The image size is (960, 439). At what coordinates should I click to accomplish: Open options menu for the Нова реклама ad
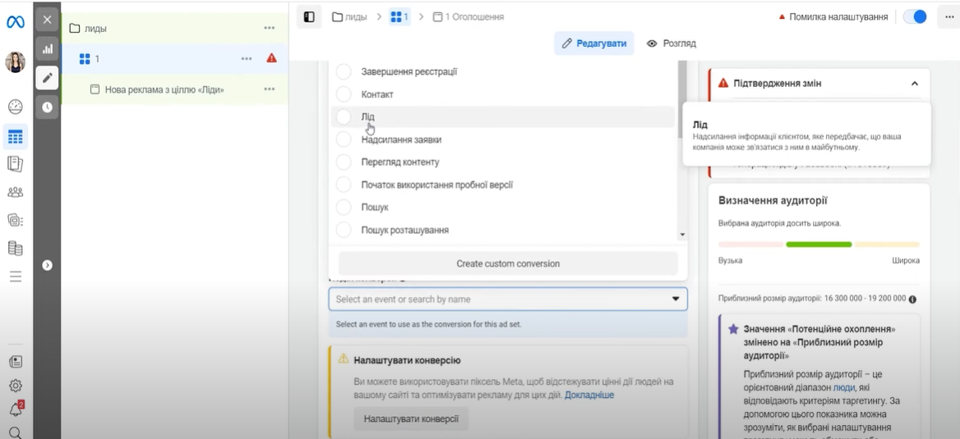pyautogui.click(x=270, y=89)
